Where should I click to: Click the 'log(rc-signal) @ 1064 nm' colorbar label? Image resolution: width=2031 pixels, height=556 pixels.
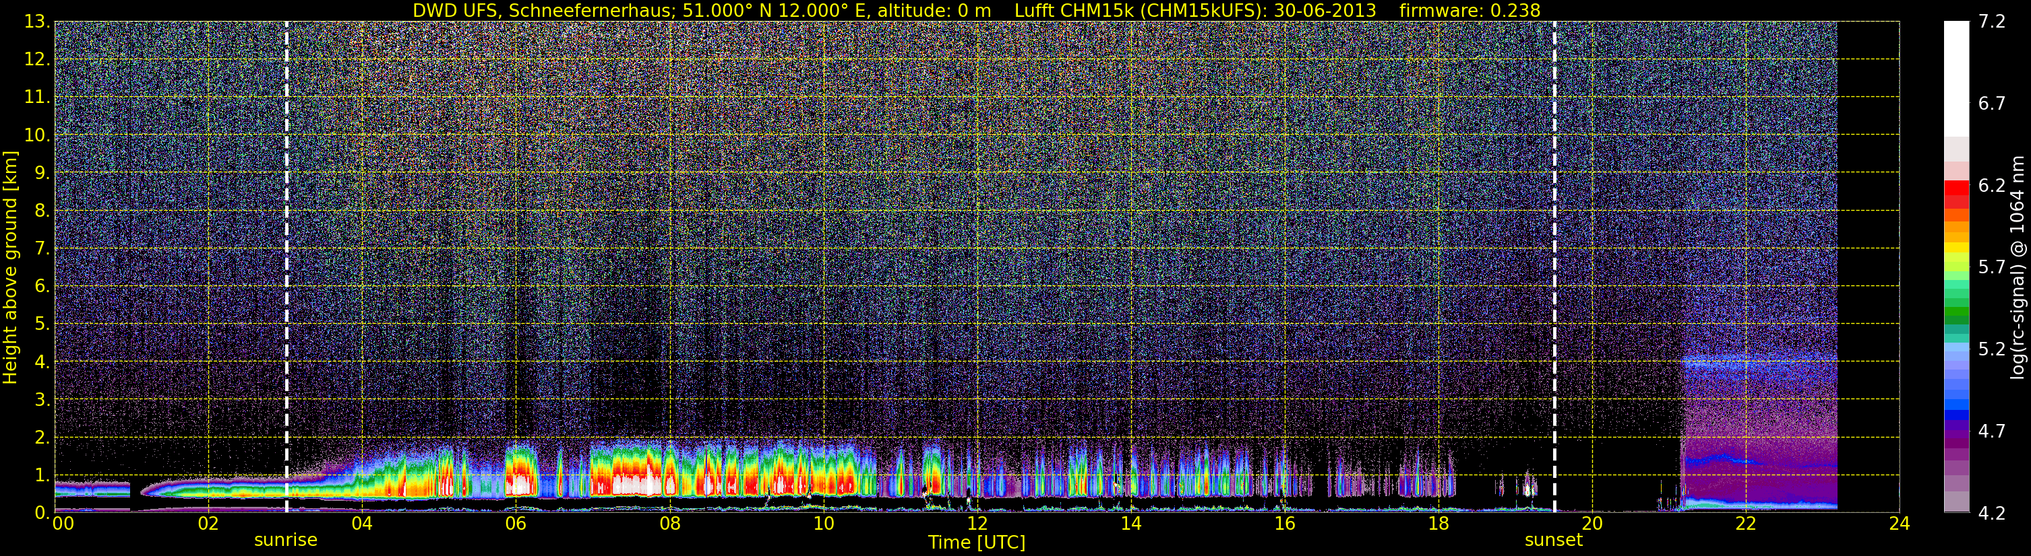coord(2017,267)
